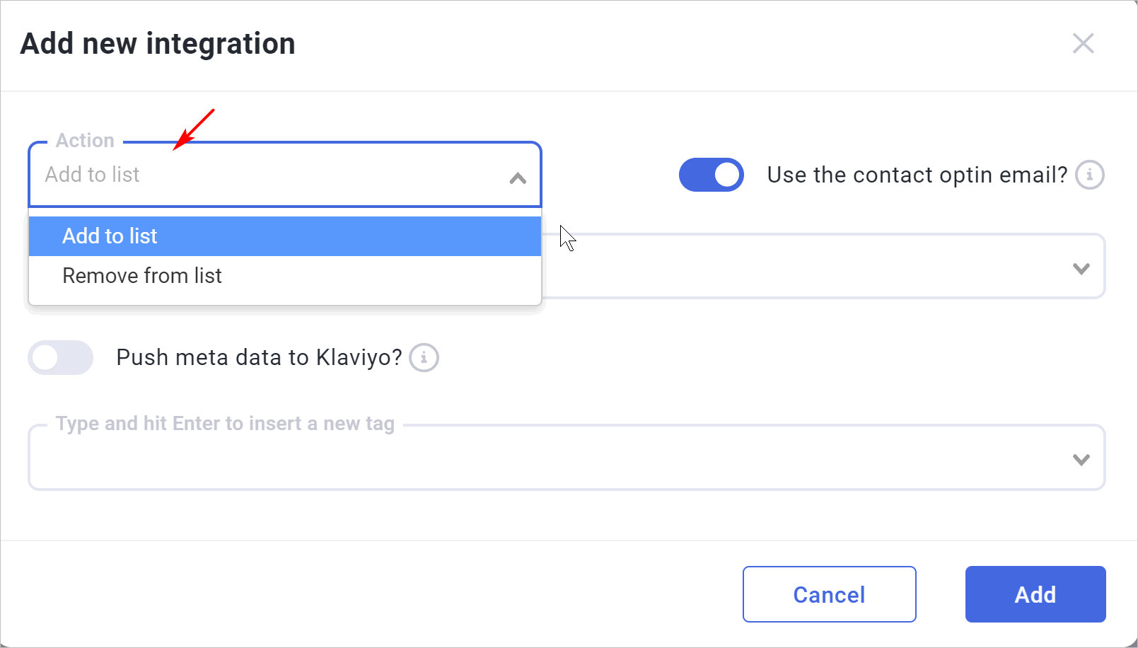Select the highlighted "Add to list" option
Screen dimensions: 1138x648
point(284,236)
